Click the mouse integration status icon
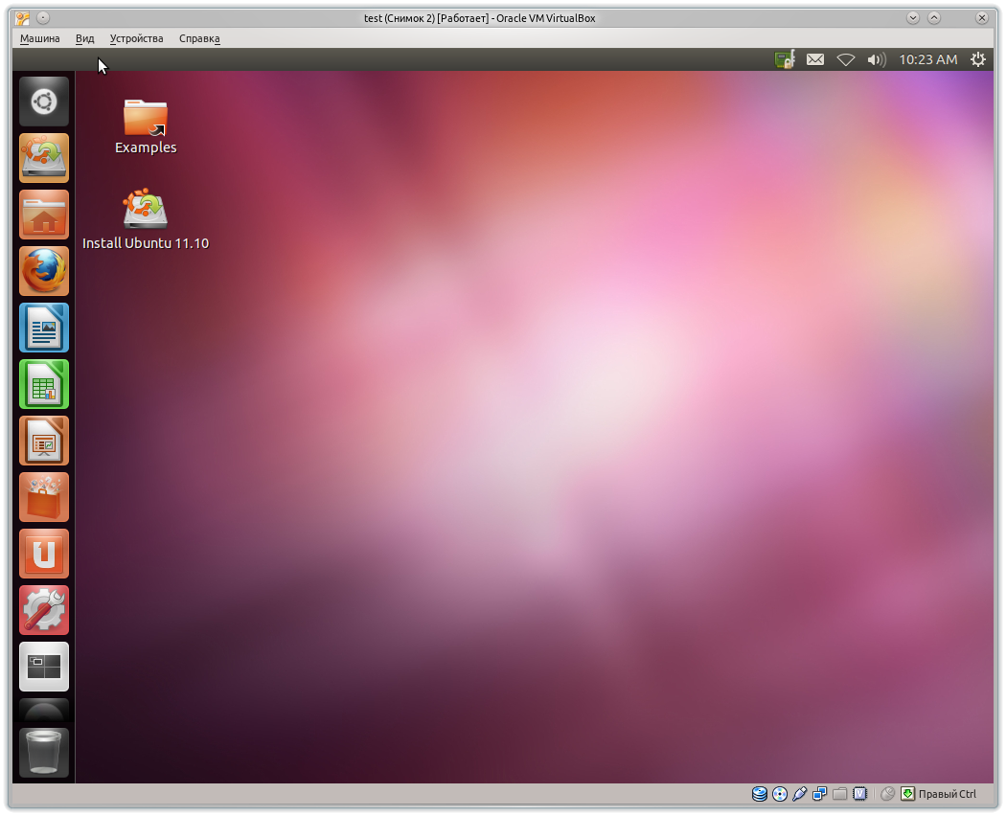This screenshot has width=1006, height=816. click(887, 794)
